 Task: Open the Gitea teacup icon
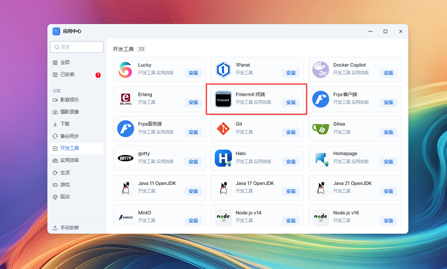320,128
